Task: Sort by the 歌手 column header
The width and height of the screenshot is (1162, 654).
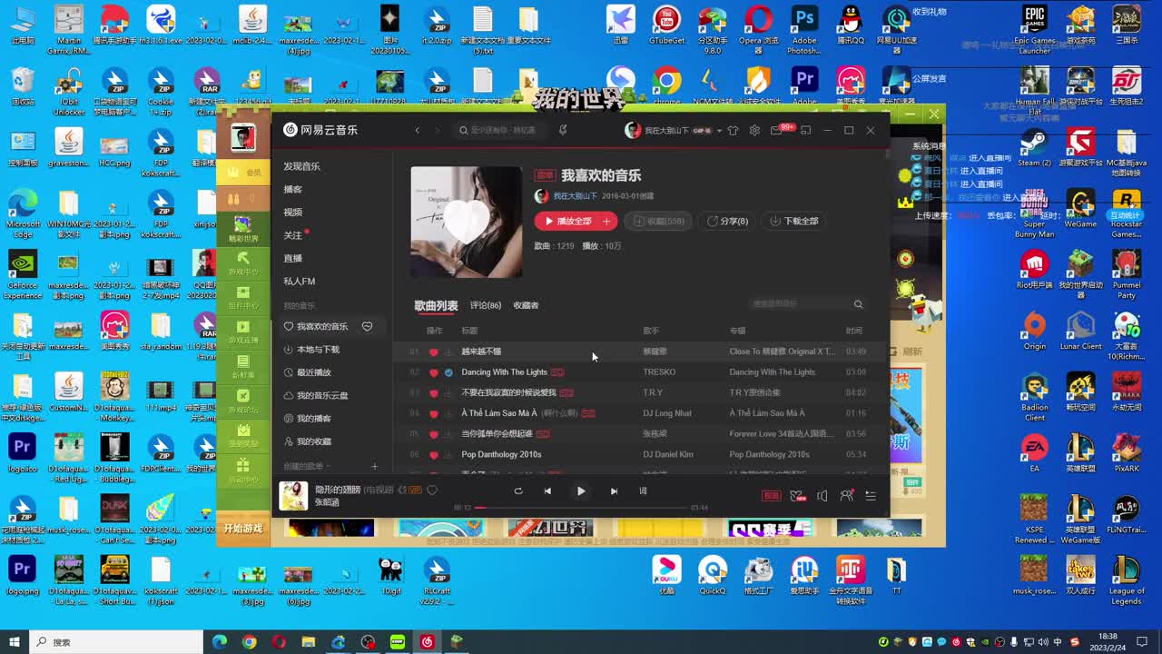Action: pos(651,331)
